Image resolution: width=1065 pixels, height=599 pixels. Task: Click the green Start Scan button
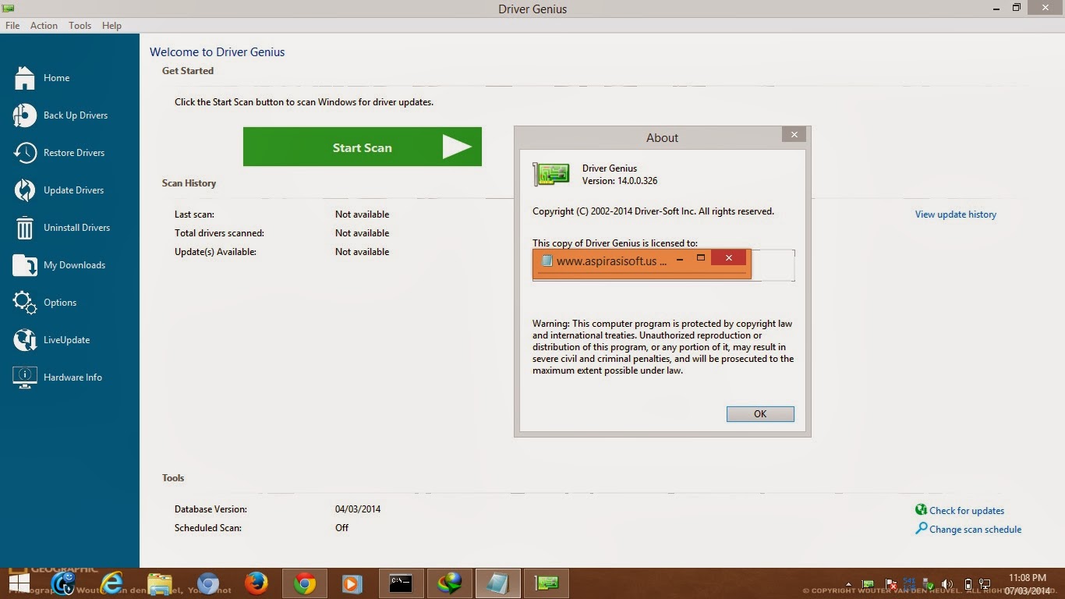[363, 147]
